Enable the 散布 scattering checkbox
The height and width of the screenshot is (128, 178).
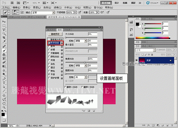click(x=49, y=46)
